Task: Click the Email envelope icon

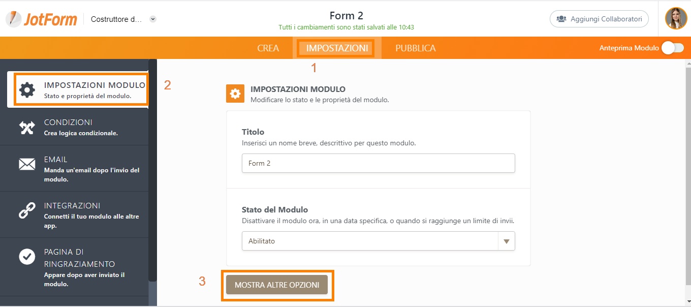Action: (27, 164)
